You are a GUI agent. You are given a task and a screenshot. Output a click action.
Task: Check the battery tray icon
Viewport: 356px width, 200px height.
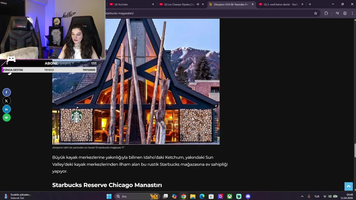click(x=335, y=196)
